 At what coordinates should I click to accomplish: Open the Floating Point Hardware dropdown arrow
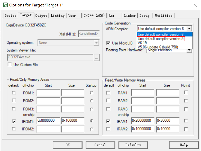(189, 50)
